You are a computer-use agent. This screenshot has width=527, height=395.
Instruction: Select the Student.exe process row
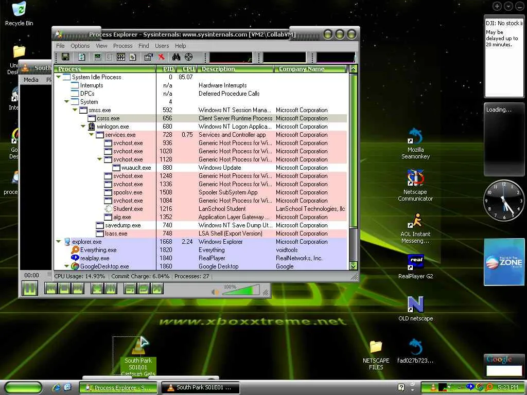point(201,209)
